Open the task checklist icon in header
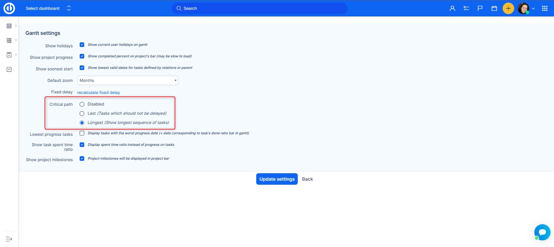This screenshot has height=247, width=554. pyautogui.click(x=466, y=8)
